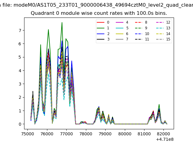The width and height of the screenshot is (193, 145).
Task: Click dashed magenta legend entry 12
Action: [x=160, y=22]
